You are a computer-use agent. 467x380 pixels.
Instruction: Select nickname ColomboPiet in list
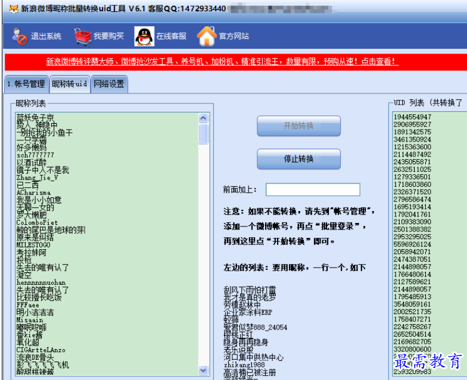pyautogui.click(x=37, y=222)
